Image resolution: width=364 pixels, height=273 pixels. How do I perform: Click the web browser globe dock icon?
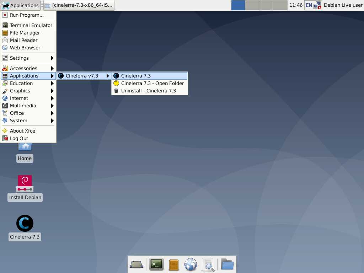coord(191,264)
